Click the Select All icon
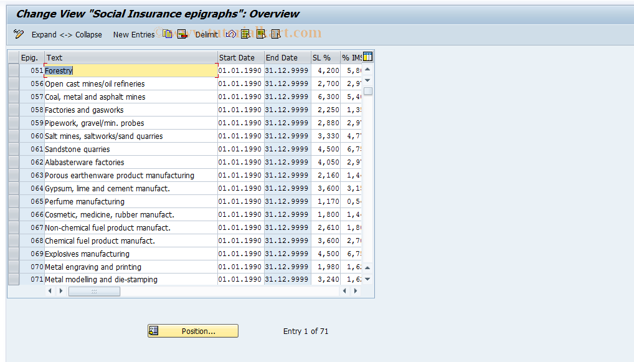Screen dimensions: 634x362 tap(245, 34)
